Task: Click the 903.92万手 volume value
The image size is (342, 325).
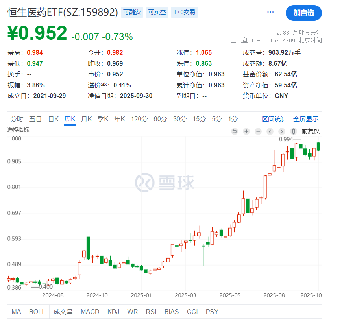Action: pyautogui.click(x=285, y=53)
